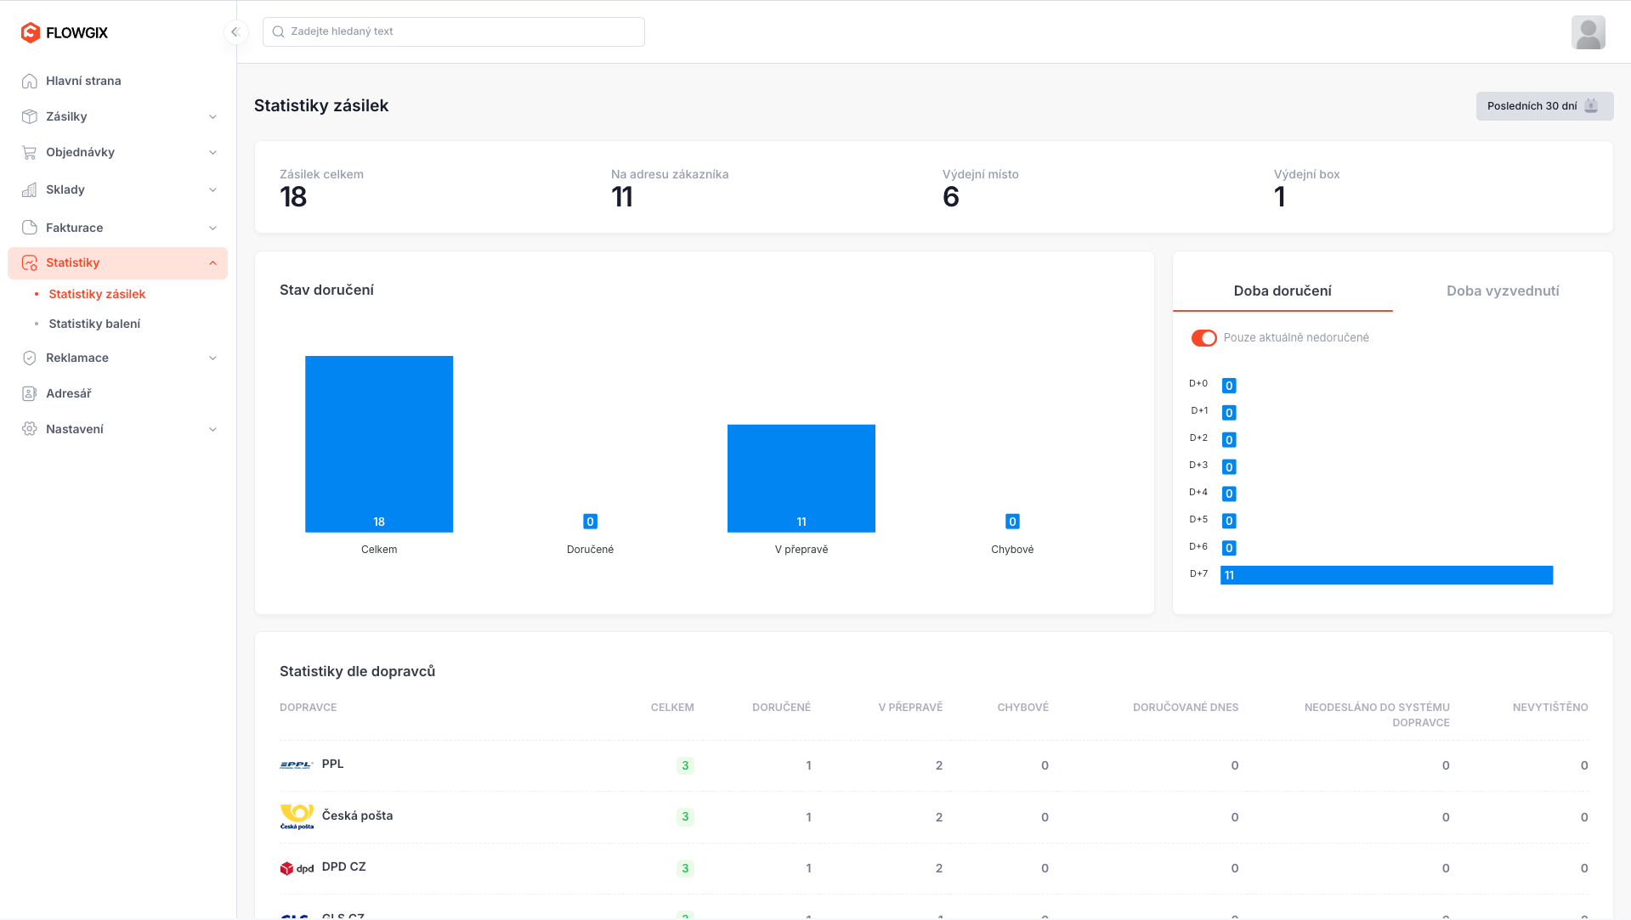Image resolution: width=1631 pixels, height=920 pixels.
Task: Collapse the Statistiky section chevron
Action: pos(212,263)
